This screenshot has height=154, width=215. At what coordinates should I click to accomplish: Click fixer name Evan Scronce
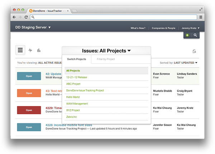[161, 74]
